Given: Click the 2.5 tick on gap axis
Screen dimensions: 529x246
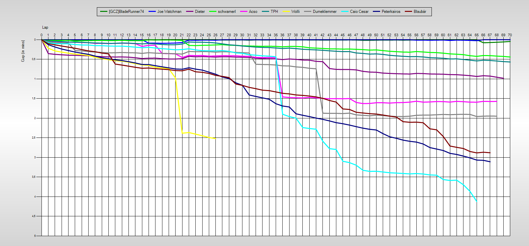Looking at the screenshot, I should point(34,138).
